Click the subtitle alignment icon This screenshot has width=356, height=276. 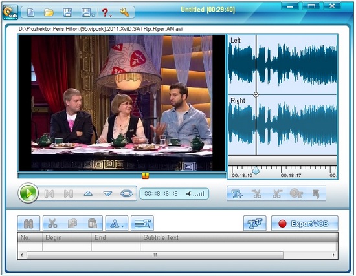142,223
